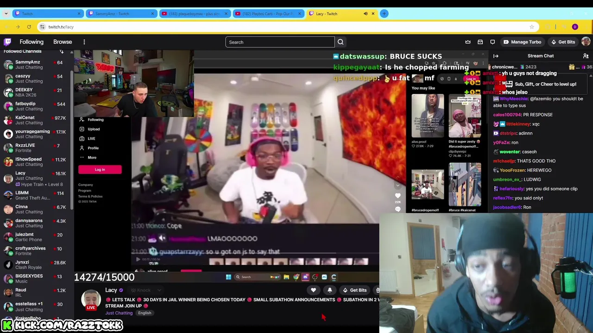Click TikTok Log in button in stream
The image size is (593, 333).
pyautogui.click(x=100, y=169)
